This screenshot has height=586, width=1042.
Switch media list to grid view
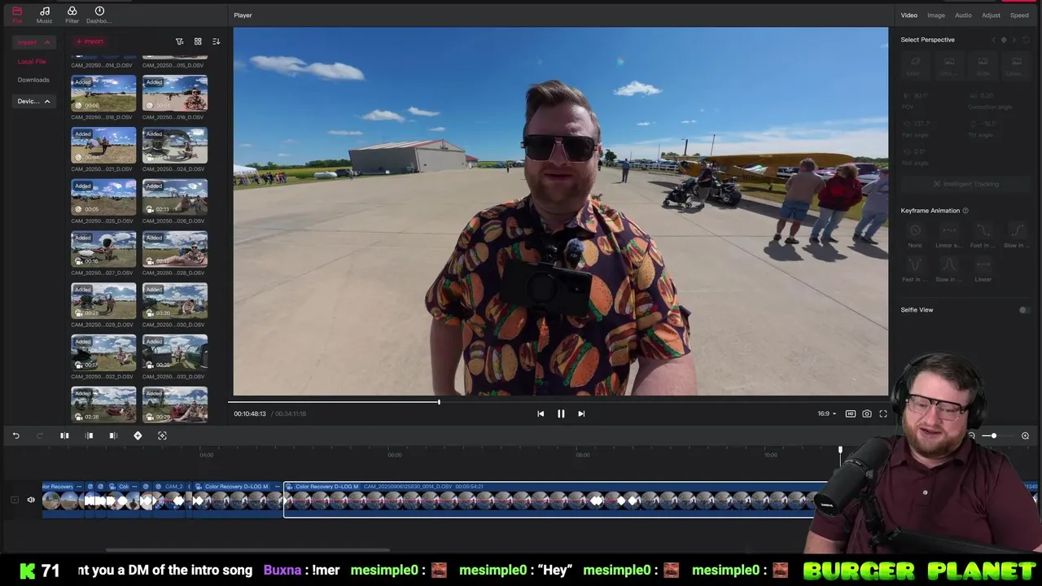point(198,42)
